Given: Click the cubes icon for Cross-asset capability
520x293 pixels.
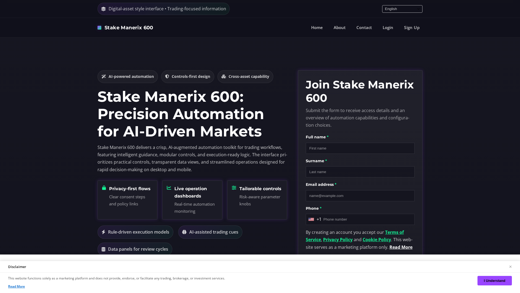Looking at the screenshot, I should [x=224, y=77].
